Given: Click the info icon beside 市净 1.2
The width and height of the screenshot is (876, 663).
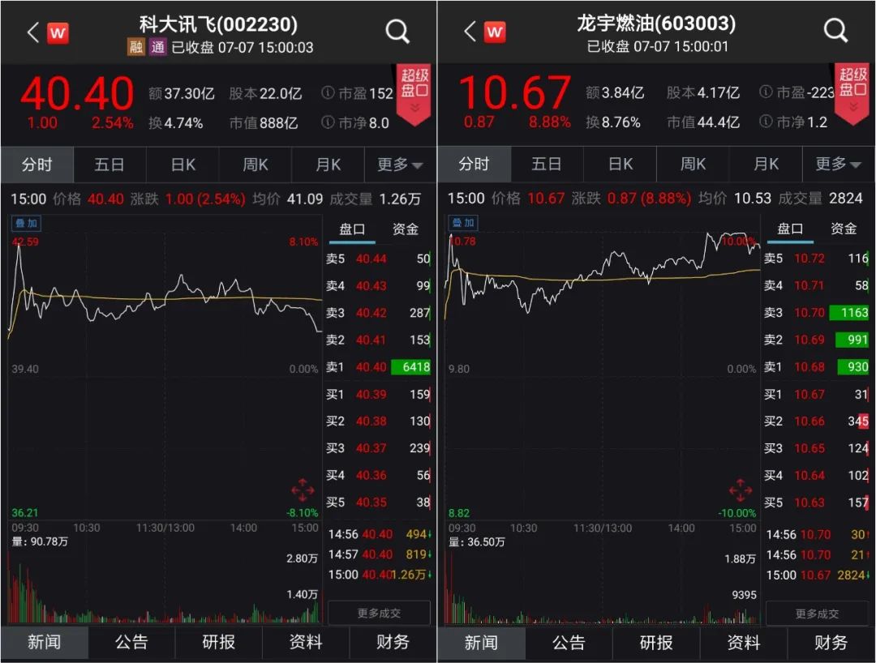Looking at the screenshot, I should click(x=766, y=121).
